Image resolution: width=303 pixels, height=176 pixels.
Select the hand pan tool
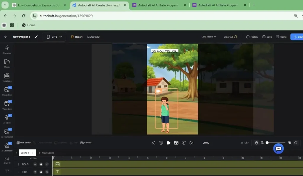tap(256, 143)
